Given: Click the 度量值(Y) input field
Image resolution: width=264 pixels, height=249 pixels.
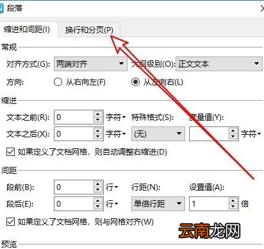Looking at the screenshot, I should (209, 133).
